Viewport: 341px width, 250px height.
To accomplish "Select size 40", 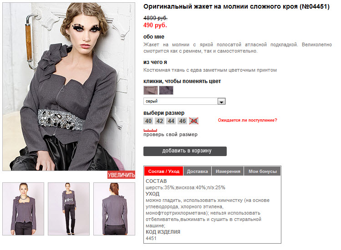I will coord(148,121).
